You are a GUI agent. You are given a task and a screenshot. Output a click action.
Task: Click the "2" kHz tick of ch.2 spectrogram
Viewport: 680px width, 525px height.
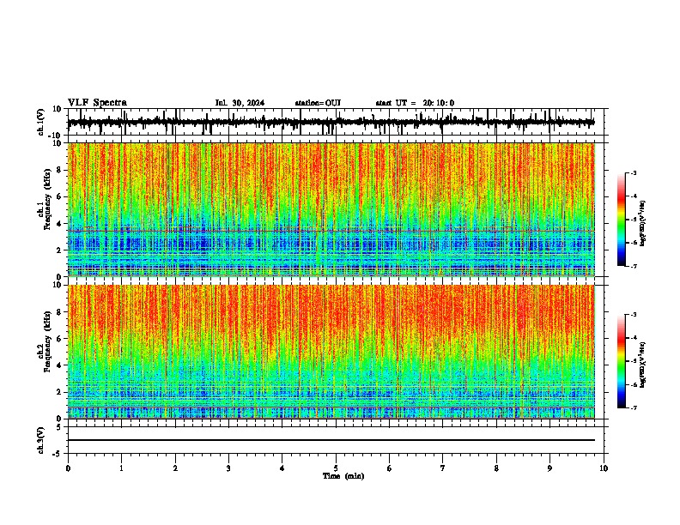pos(59,392)
